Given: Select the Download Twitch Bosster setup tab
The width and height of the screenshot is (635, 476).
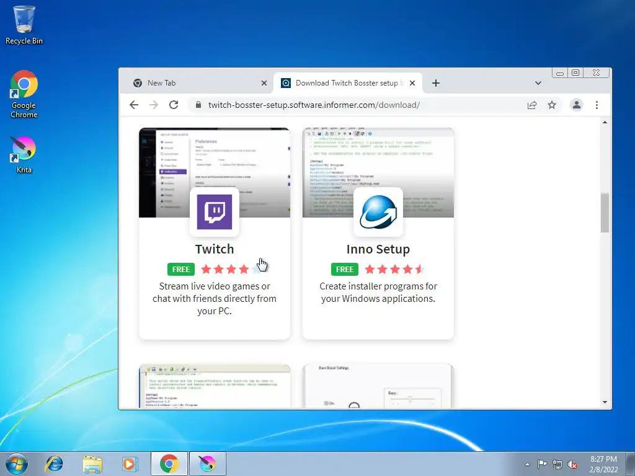Looking at the screenshot, I should tap(349, 83).
